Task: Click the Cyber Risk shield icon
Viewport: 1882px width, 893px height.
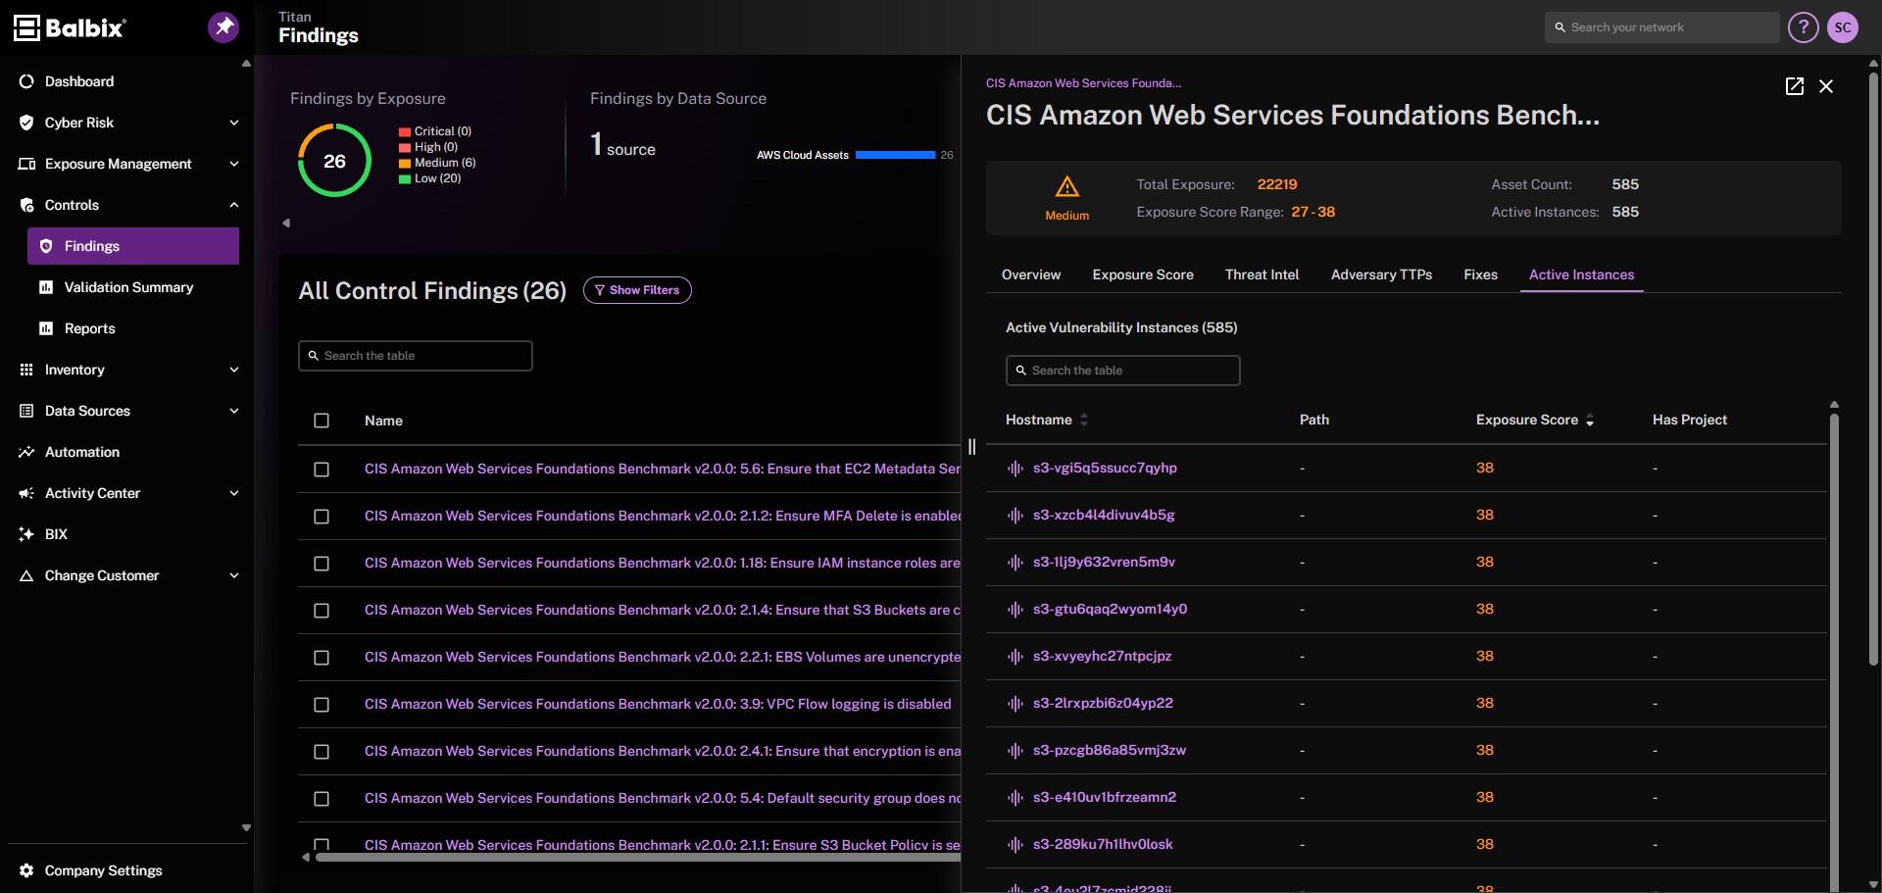Action: click(26, 123)
